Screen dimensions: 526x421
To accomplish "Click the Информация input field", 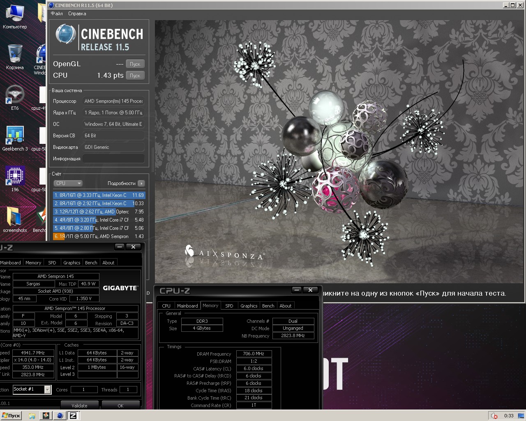I will 114,159.
